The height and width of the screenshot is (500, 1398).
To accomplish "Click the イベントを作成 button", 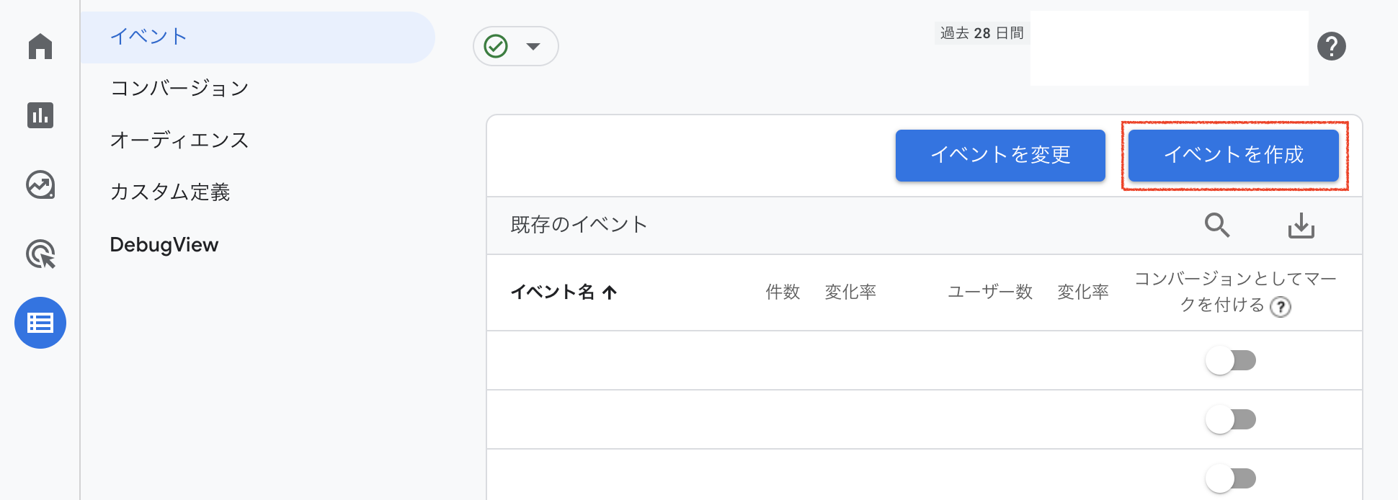I will [1233, 155].
